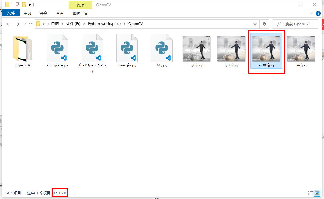Open the 文件 menu tab
The height and width of the screenshot is (199, 324).
[11, 13]
